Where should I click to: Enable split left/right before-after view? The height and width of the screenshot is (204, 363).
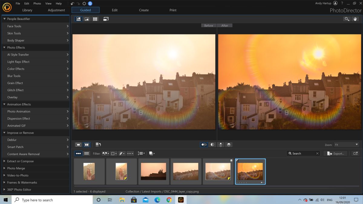click(x=212, y=145)
